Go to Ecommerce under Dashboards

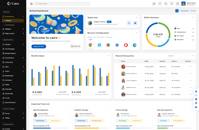pos(10,25)
